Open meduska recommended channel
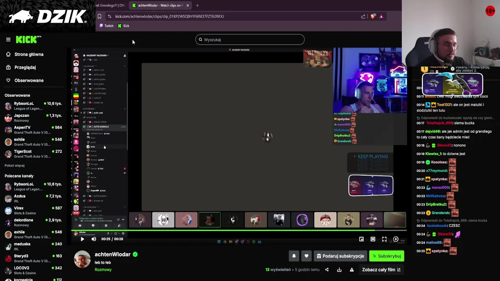The height and width of the screenshot is (281, 500). [34, 246]
